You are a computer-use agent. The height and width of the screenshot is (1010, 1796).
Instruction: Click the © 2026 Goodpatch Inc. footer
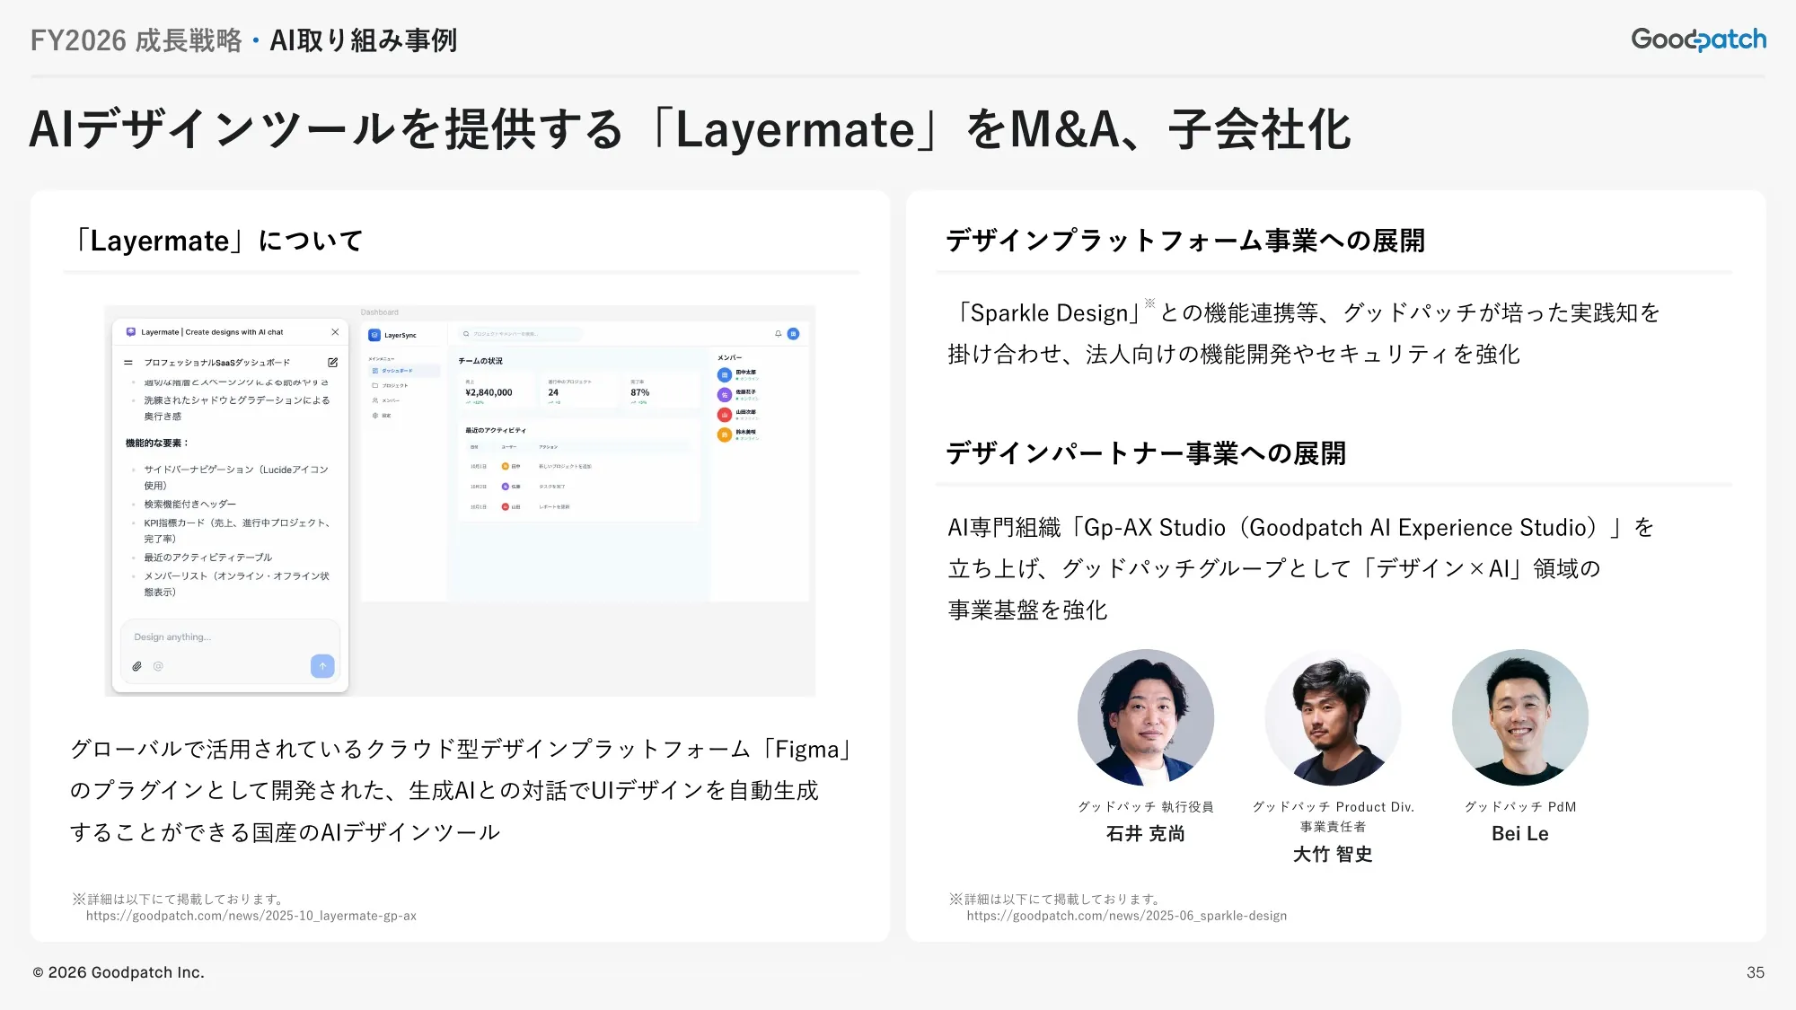click(119, 972)
